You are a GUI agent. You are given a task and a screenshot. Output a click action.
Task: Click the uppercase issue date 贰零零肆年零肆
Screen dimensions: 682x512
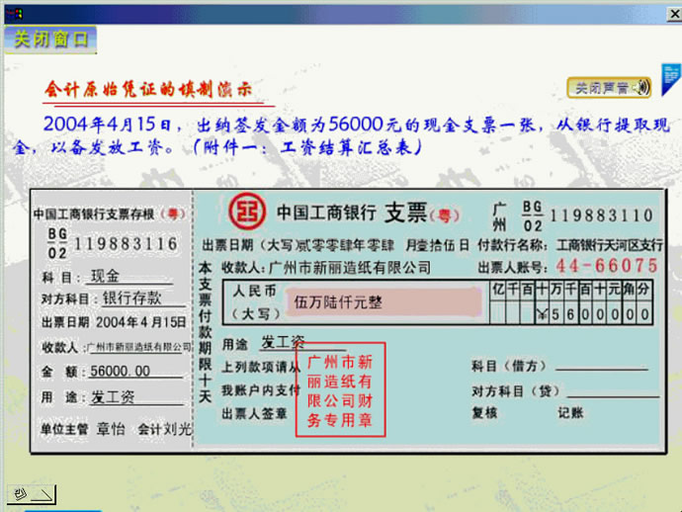(x=345, y=245)
